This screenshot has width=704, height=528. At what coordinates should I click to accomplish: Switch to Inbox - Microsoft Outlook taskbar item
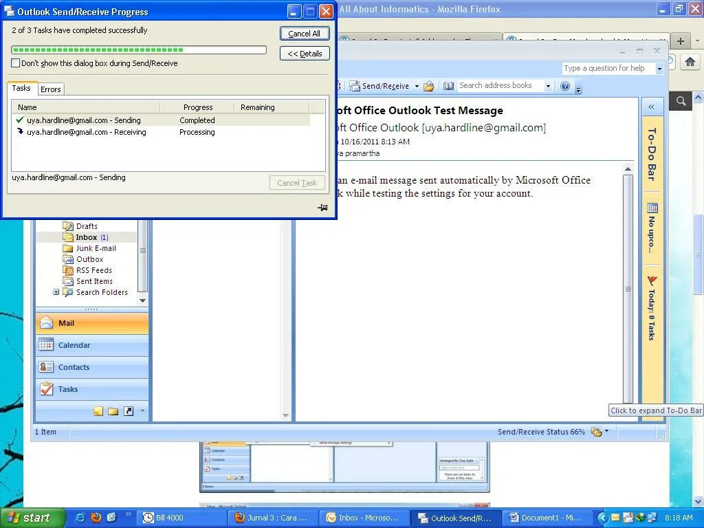tap(364, 518)
